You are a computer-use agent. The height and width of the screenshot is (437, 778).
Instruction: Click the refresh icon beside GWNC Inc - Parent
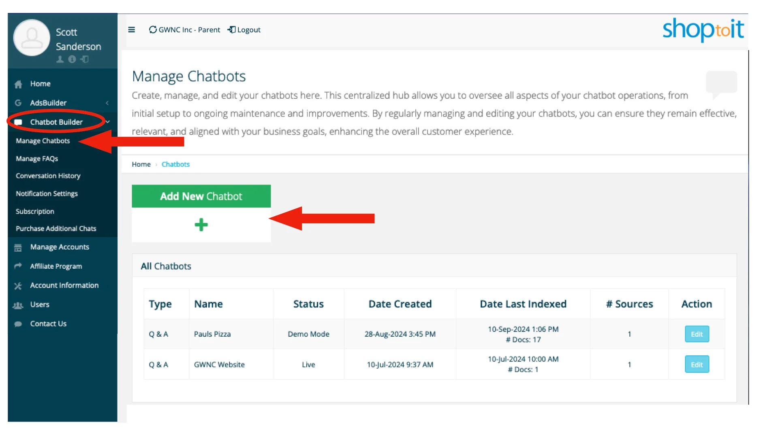(x=153, y=30)
